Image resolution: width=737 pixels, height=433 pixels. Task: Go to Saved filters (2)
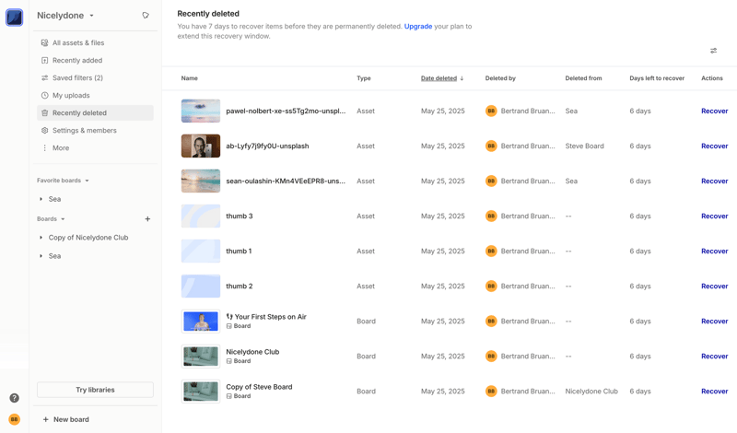[x=77, y=78]
